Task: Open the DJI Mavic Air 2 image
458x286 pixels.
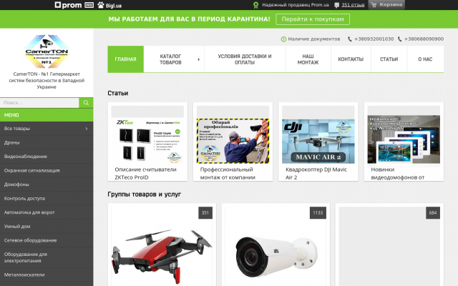Action: point(318,142)
